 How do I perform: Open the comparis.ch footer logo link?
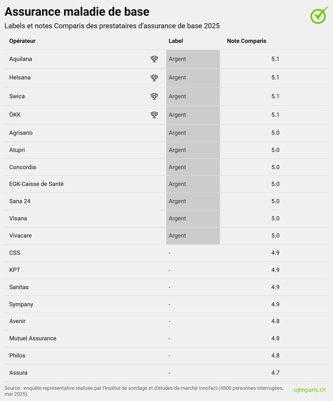pos(310,390)
